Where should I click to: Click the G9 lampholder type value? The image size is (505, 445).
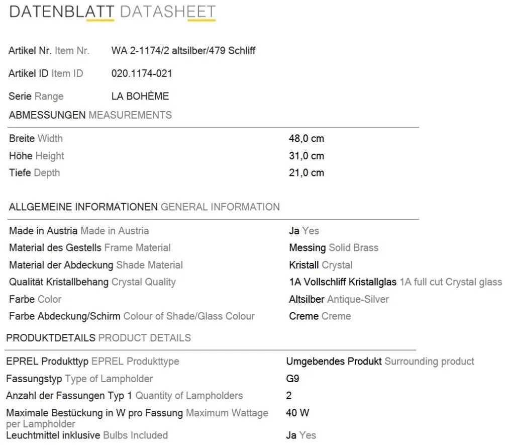pos(292,379)
